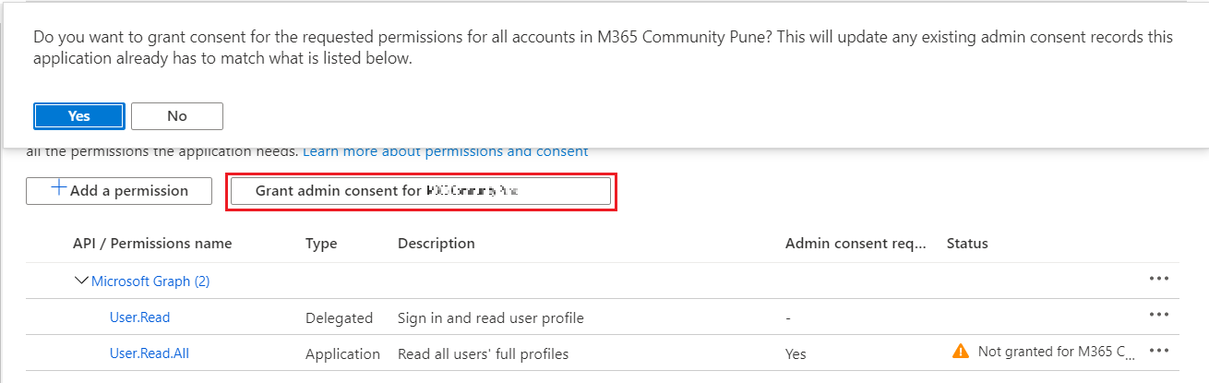Collapse the Microsoft Graph group chevron
The height and width of the screenshot is (383, 1209).
(80, 281)
